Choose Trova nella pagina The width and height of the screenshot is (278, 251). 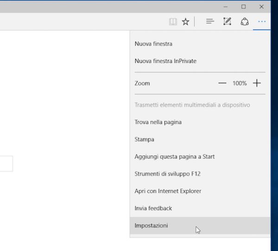point(158,122)
